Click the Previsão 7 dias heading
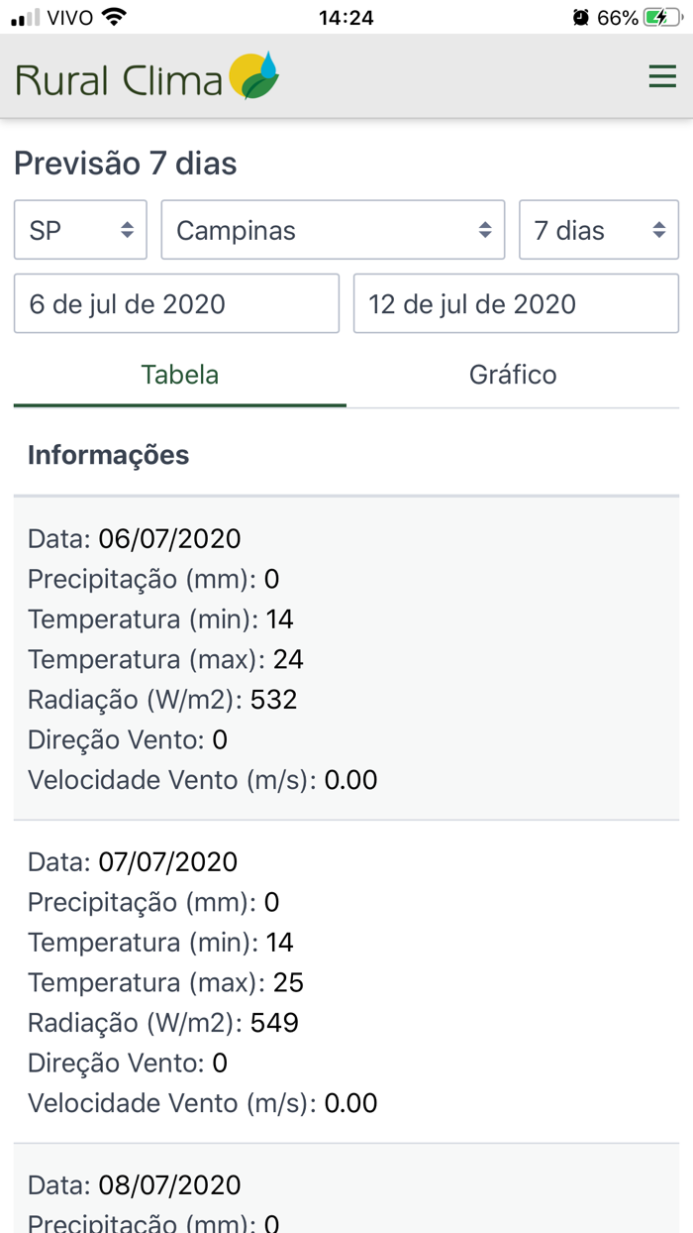This screenshot has height=1233, width=693. tap(124, 162)
